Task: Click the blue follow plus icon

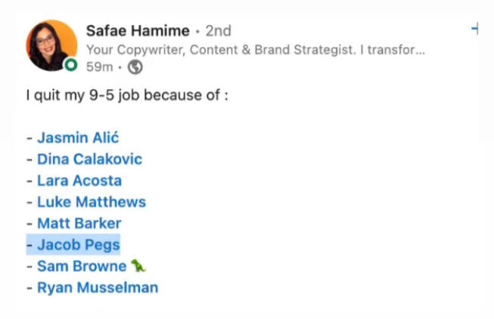Action: 474,29
